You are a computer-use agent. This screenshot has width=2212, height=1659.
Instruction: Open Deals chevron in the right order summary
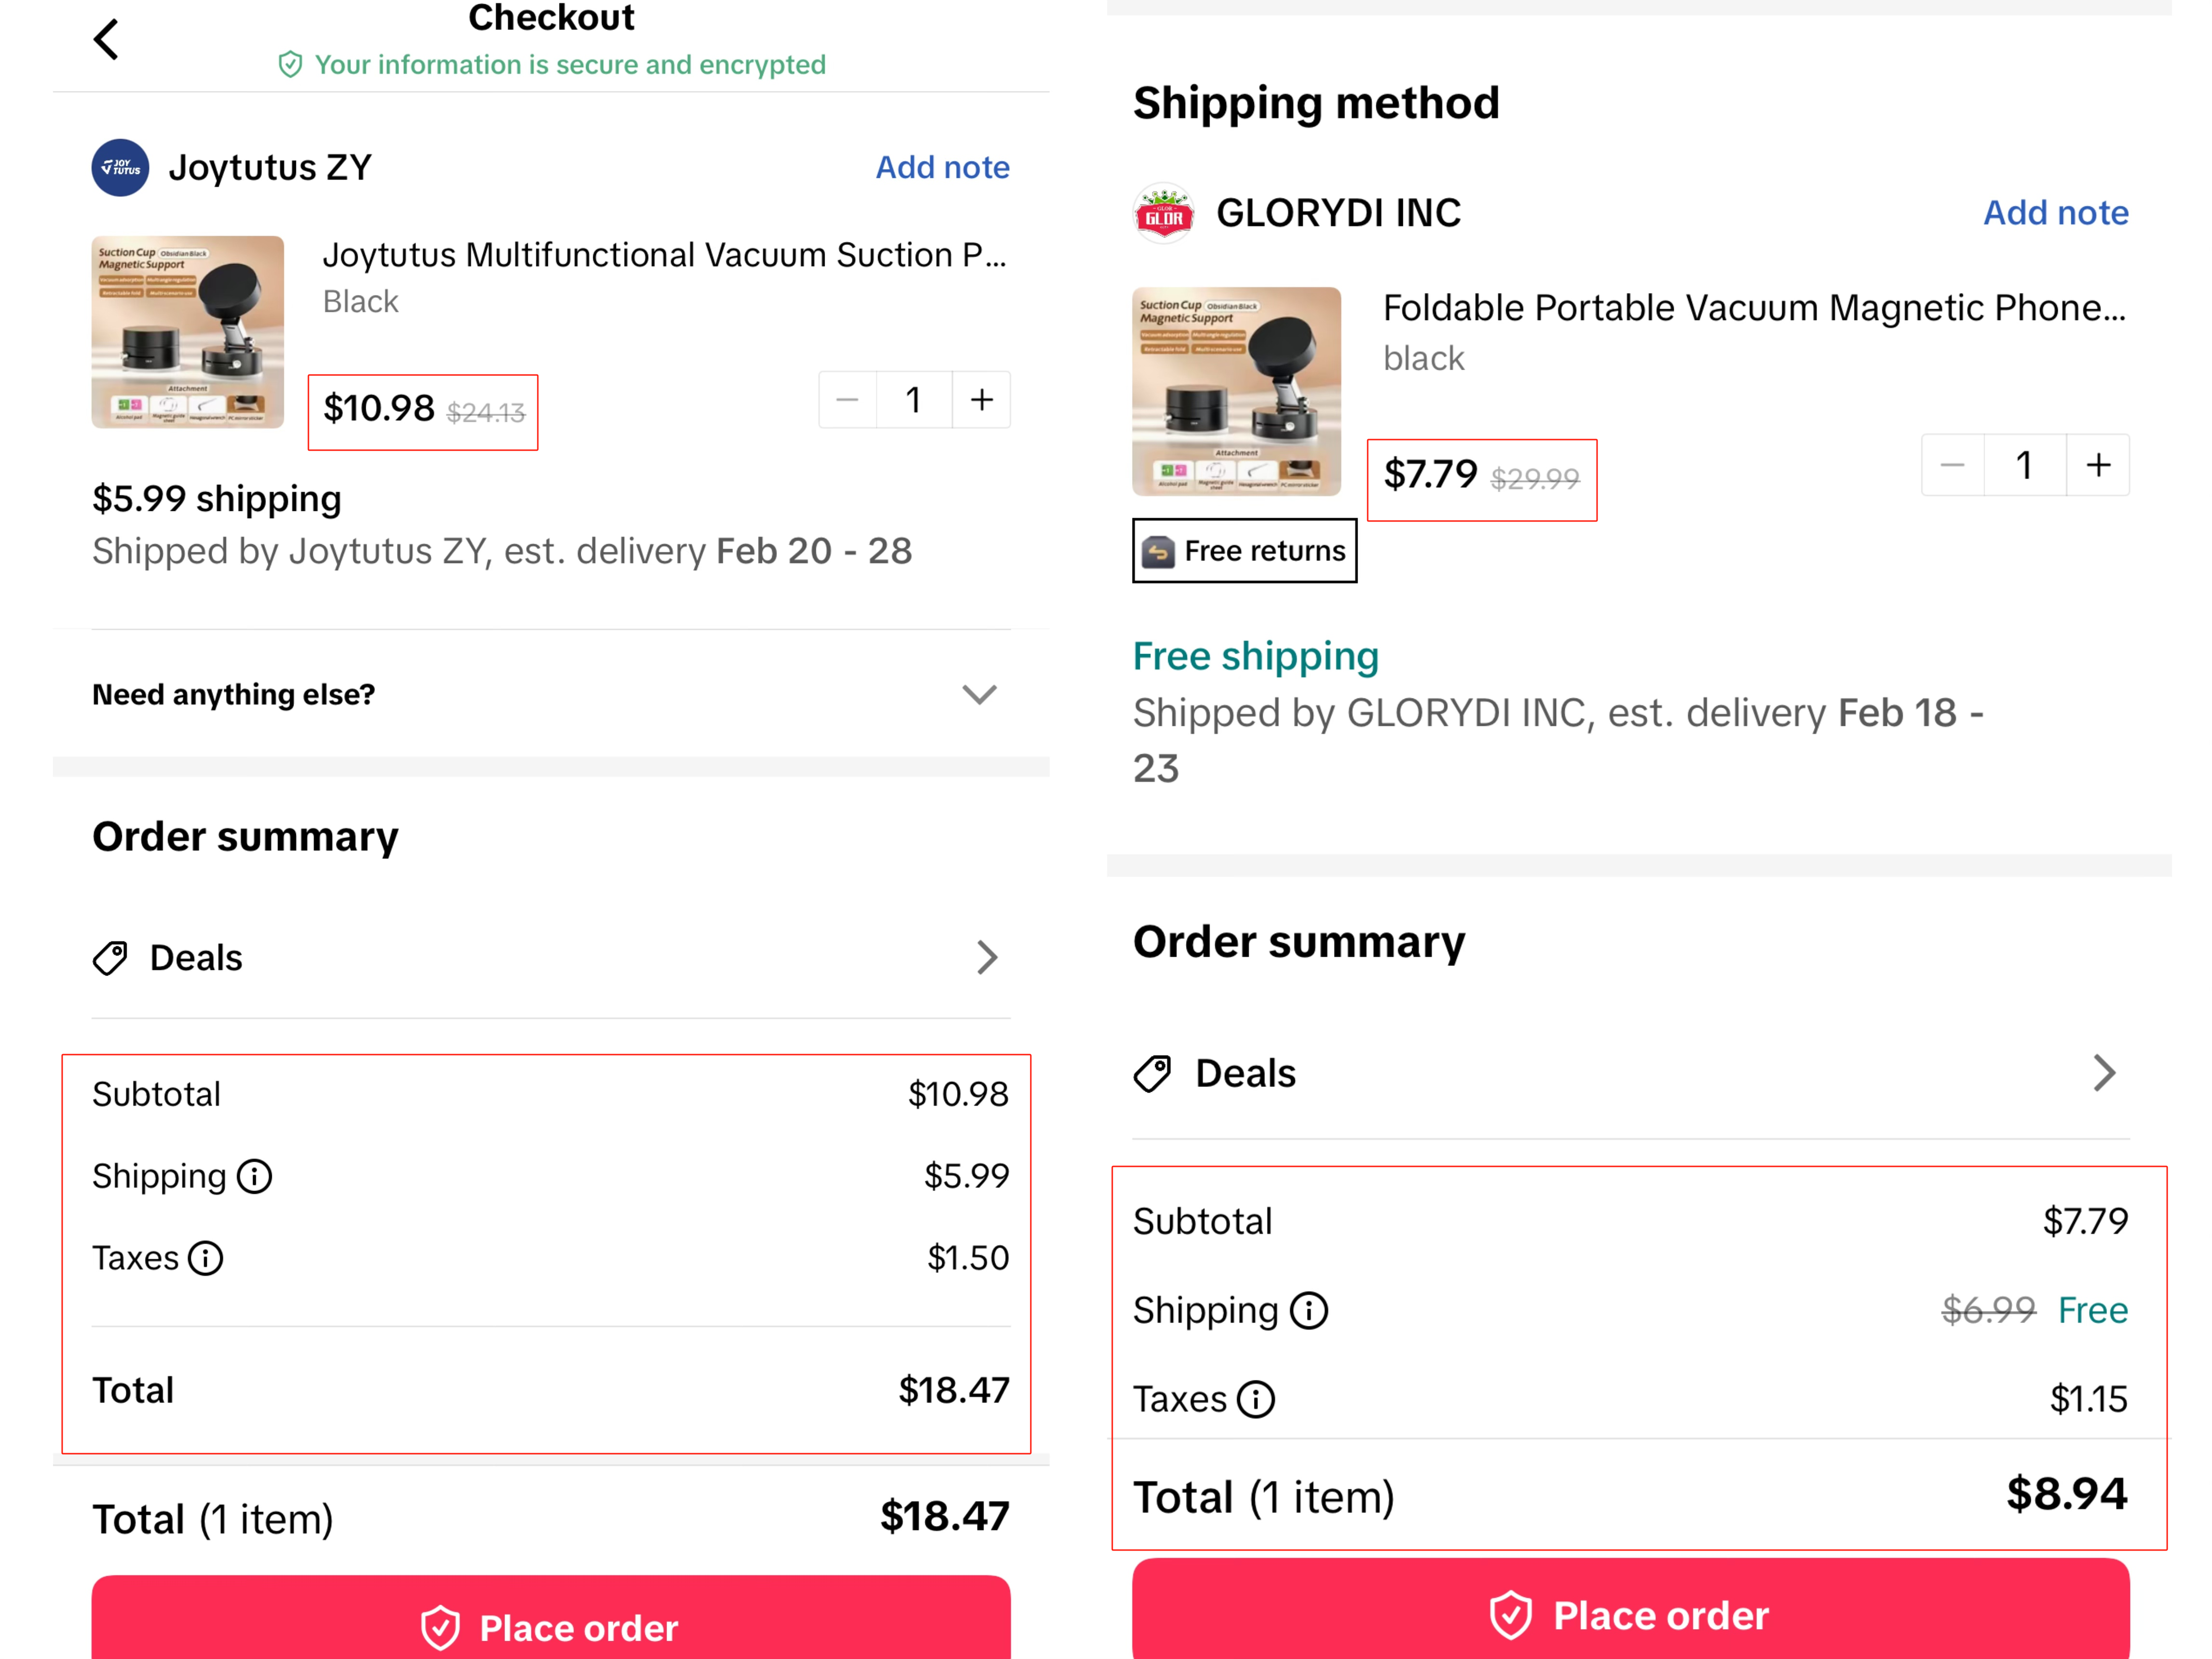pyautogui.click(x=2104, y=1074)
